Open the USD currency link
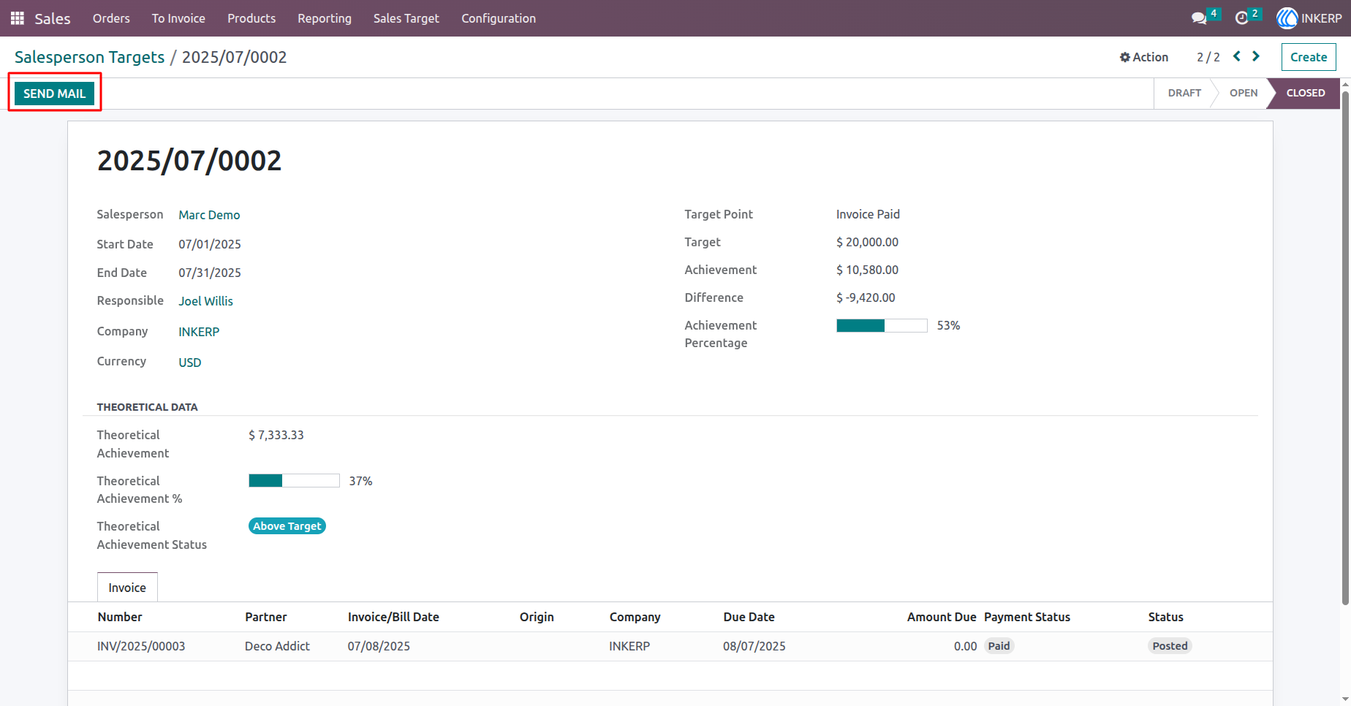Screen dimensions: 1351x706 point(190,363)
